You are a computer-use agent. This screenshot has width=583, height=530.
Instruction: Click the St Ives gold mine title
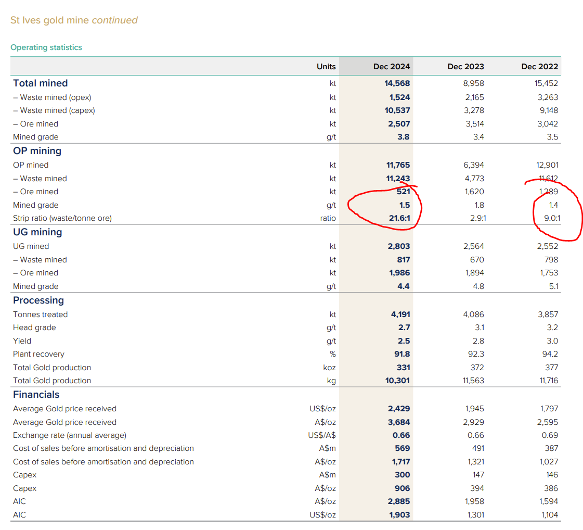click(74, 20)
